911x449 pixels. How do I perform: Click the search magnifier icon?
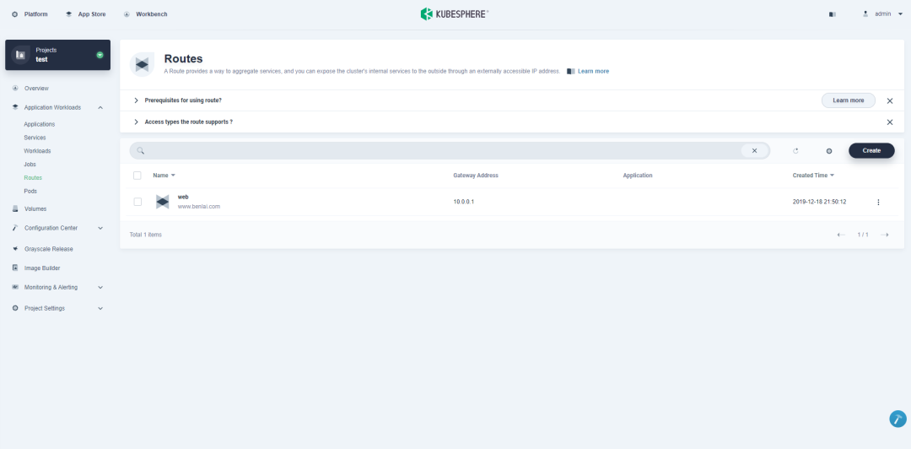141,150
